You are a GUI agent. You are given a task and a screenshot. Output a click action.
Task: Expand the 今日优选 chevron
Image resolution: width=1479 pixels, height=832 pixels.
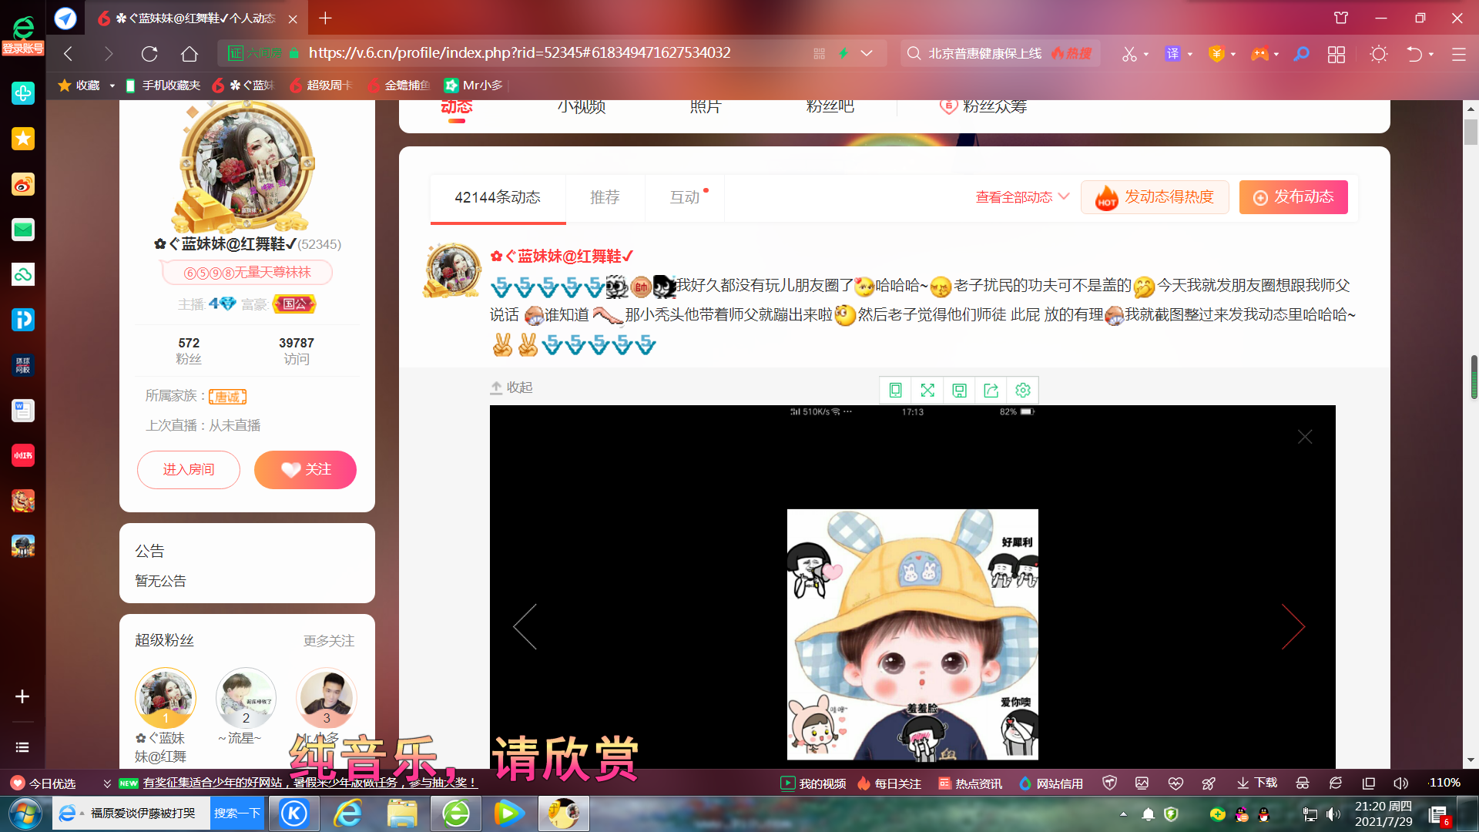click(107, 783)
